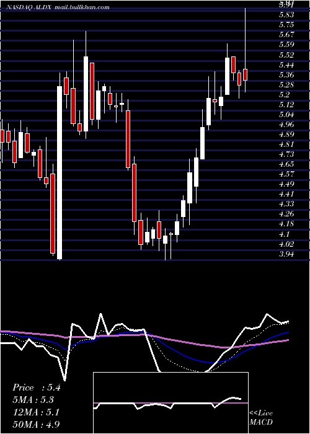Click the 4.49 price axis label
This screenshot has height=434, width=310.
click(x=286, y=184)
